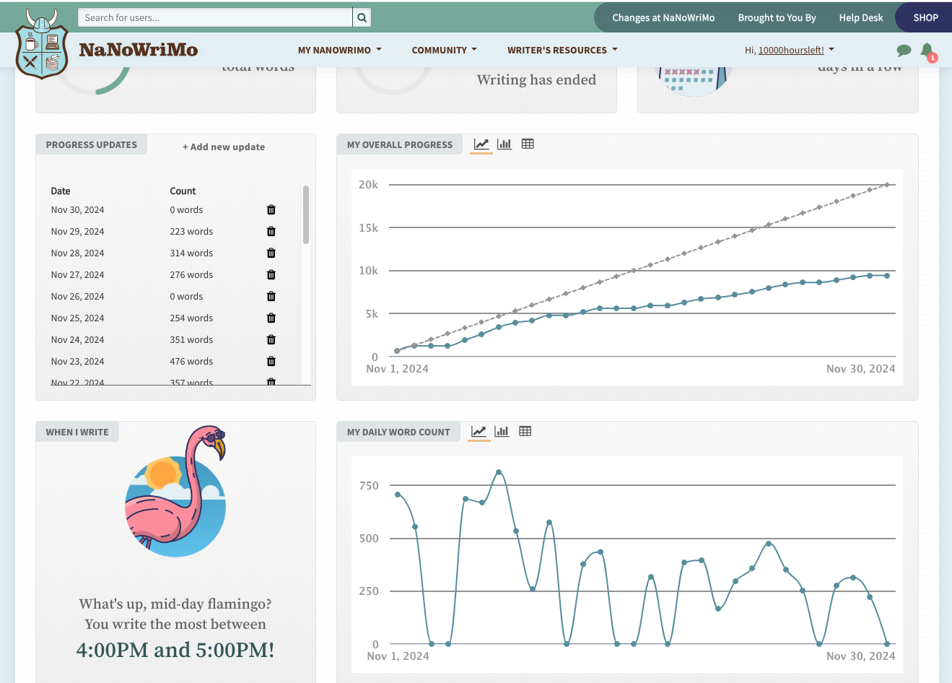Viewport: 952px width, 683px height.
Task: Open the Brought to You By page
Action: (x=777, y=17)
